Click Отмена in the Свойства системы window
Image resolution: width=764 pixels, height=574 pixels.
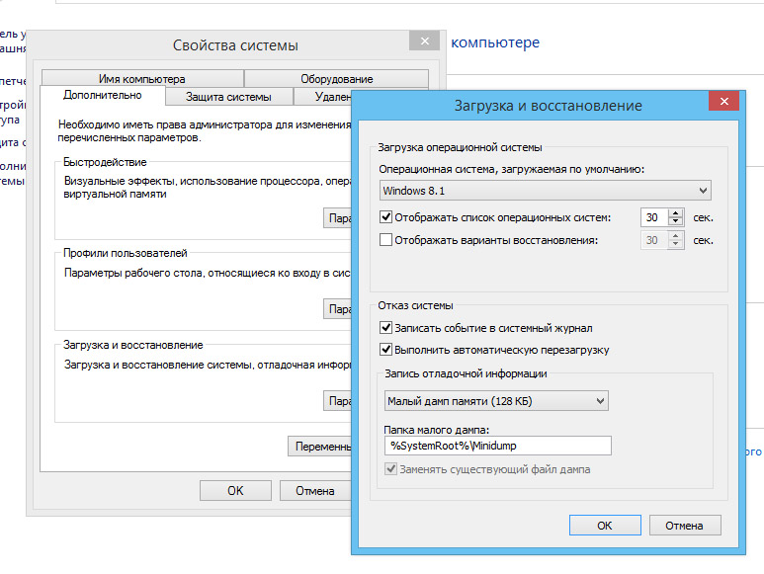pyautogui.click(x=315, y=490)
